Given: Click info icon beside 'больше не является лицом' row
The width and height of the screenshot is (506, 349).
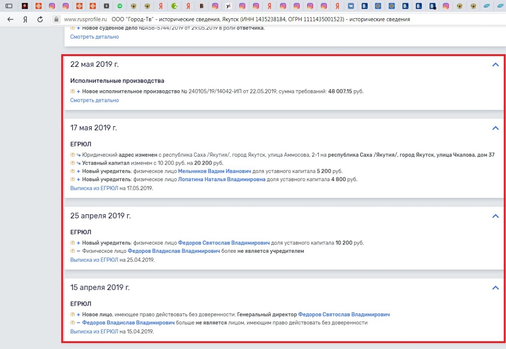Looking at the screenshot, I should (72, 323).
